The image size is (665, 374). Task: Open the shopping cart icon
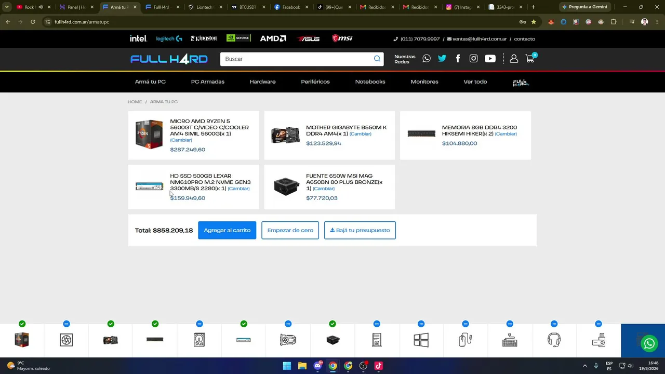(530, 59)
